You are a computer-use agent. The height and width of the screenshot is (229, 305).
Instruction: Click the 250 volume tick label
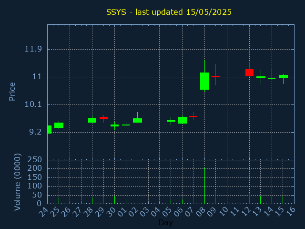pos(35,160)
